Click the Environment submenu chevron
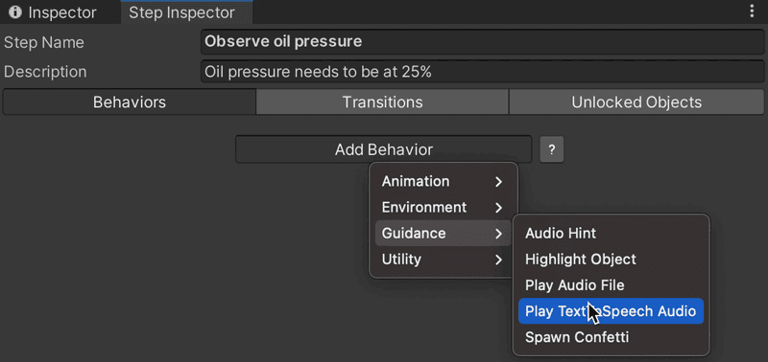The height and width of the screenshot is (362, 768). point(498,208)
